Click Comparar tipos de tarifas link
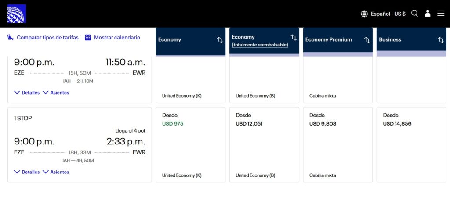The height and width of the screenshot is (200, 450). pyautogui.click(x=47, y=38)
